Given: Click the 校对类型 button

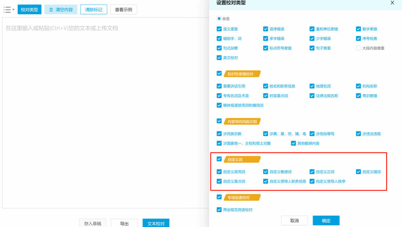Looking at the screenshot, I should tap(29, 9).
